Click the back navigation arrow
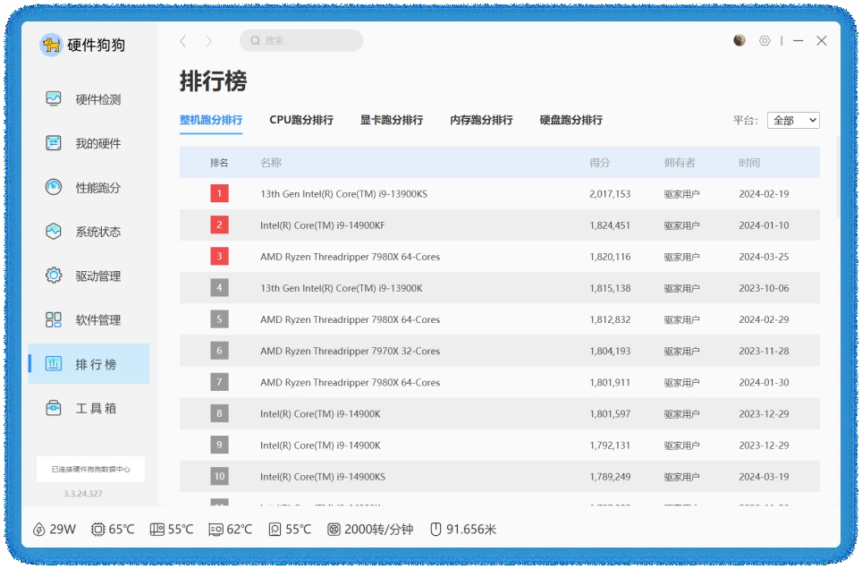Viewport: 862px width, 569px height. [183, 41]
